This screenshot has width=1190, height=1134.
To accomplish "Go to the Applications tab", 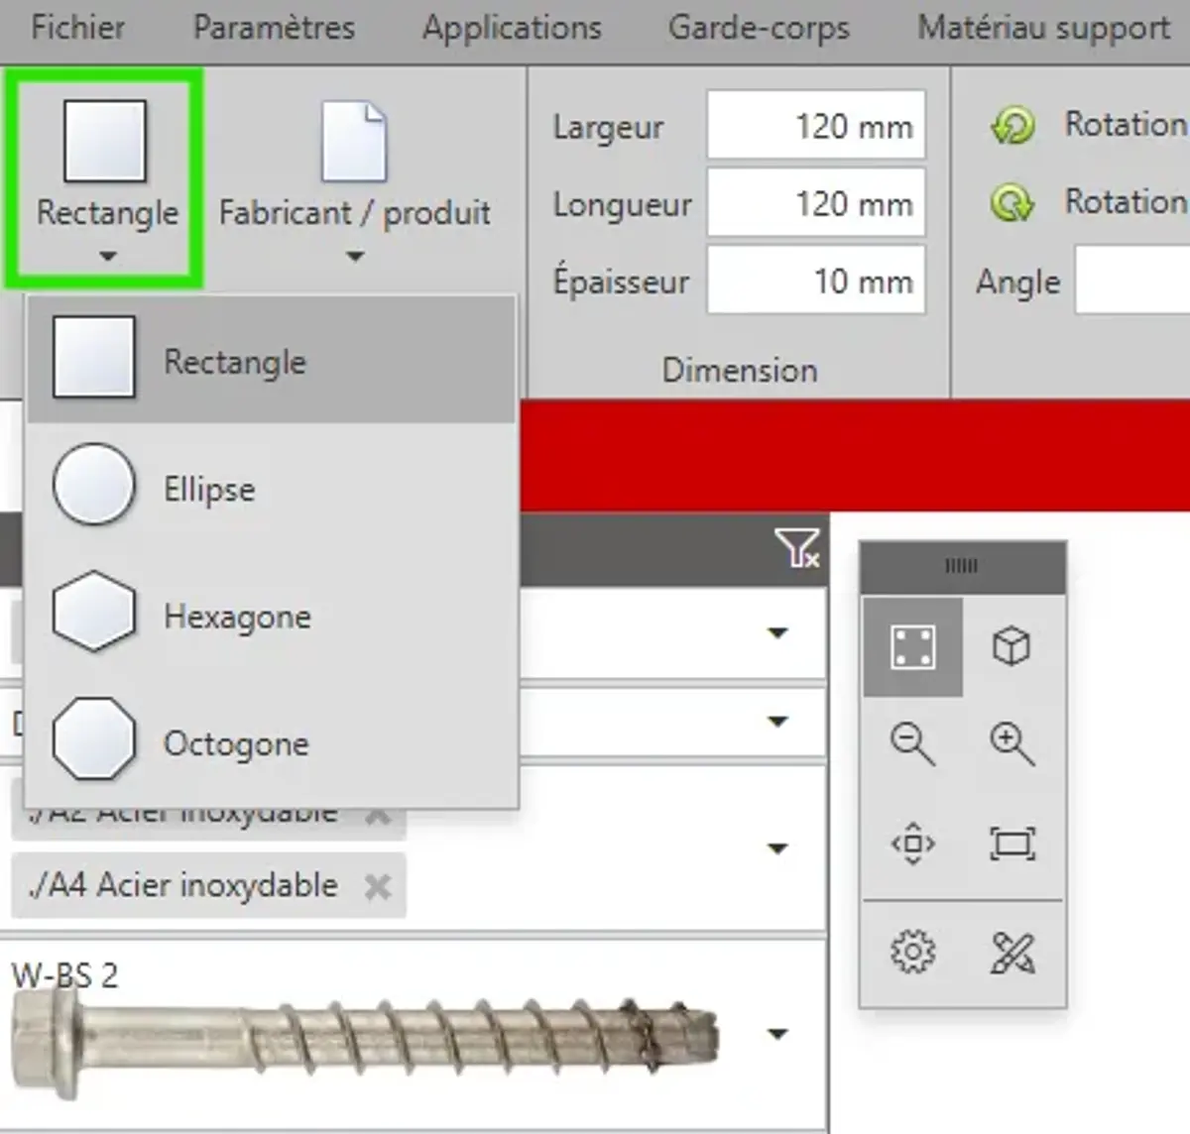I will click(512, 27).
